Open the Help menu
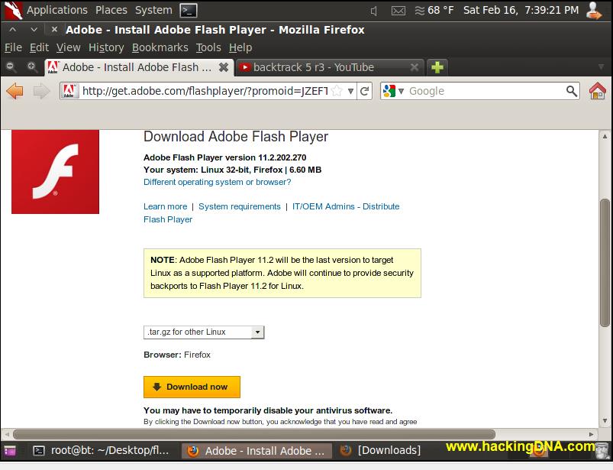 (240, 47)
